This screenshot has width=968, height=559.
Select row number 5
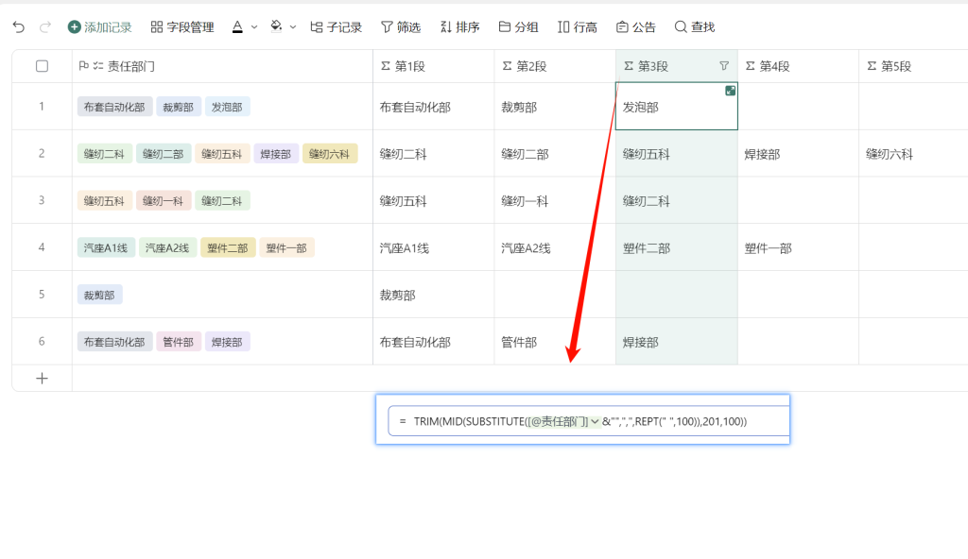coord(42,295)
